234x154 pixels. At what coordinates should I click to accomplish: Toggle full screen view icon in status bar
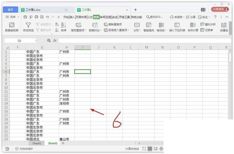click(x=144, y=149)
